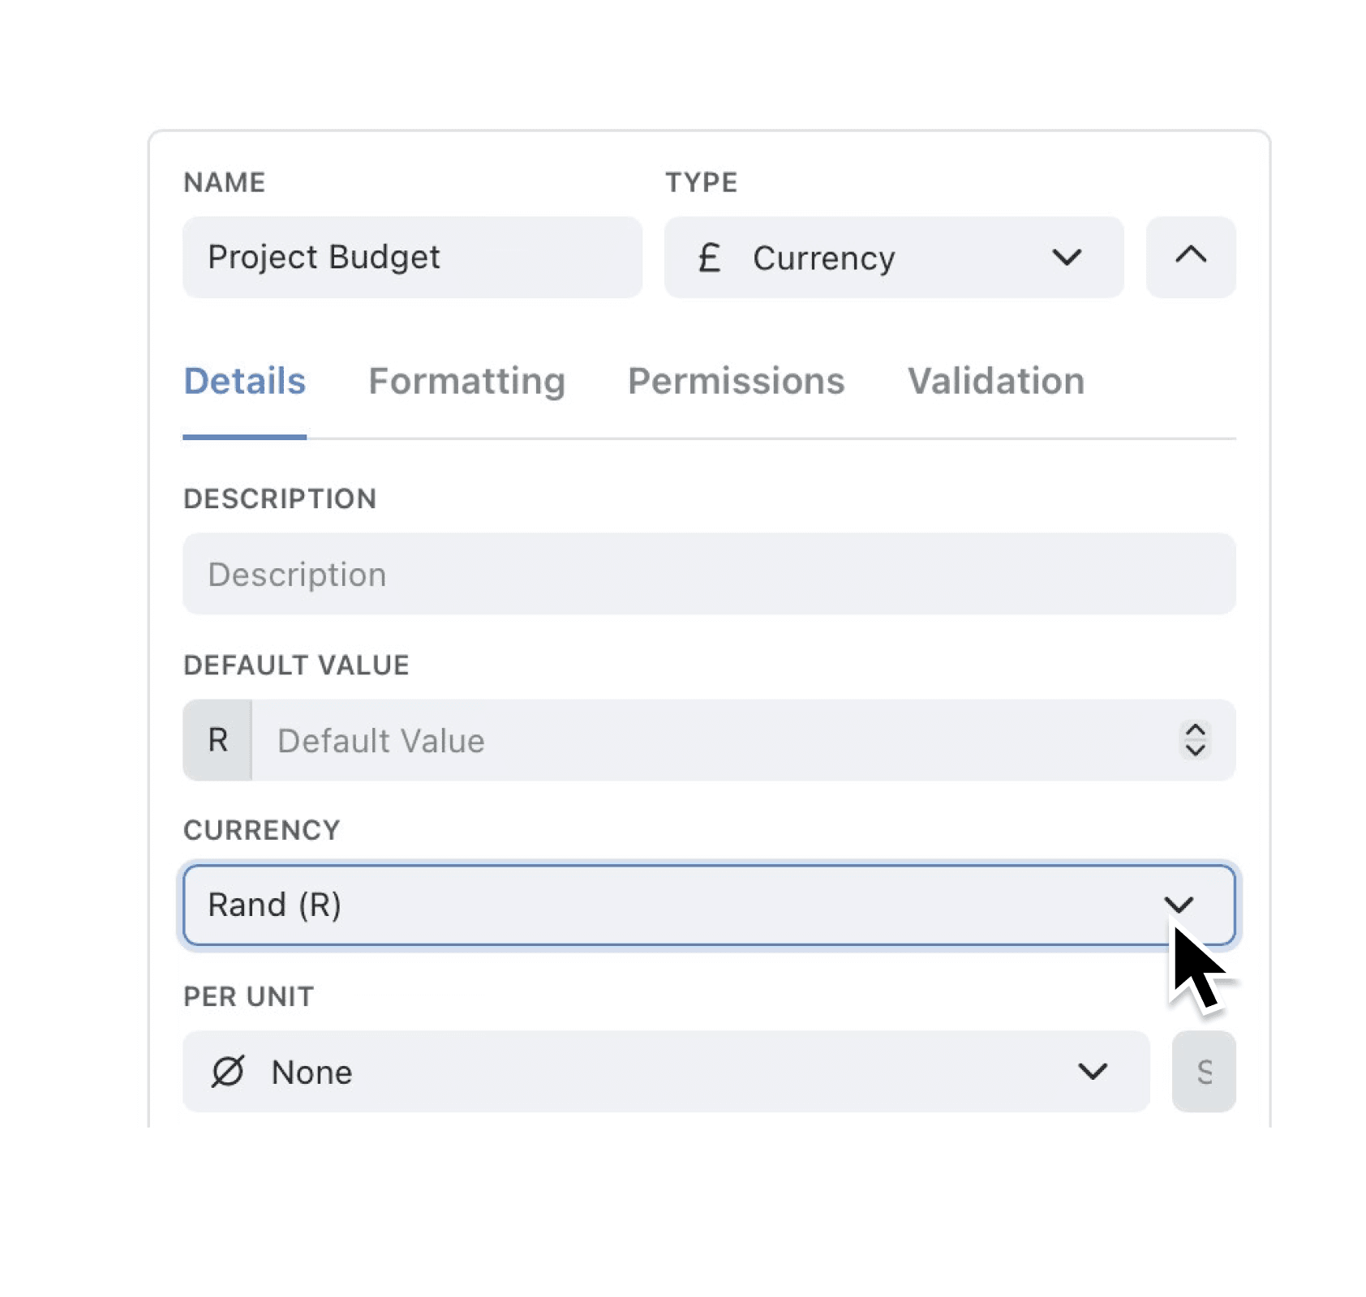
Task: Click the Description input field
Action: click(x=708, y=574)
